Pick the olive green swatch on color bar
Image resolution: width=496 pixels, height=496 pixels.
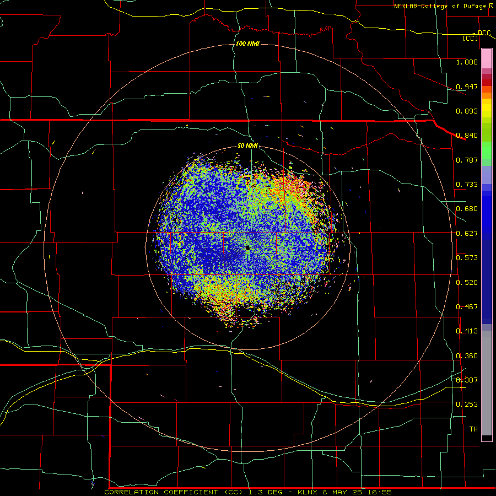tap(487, 132)
